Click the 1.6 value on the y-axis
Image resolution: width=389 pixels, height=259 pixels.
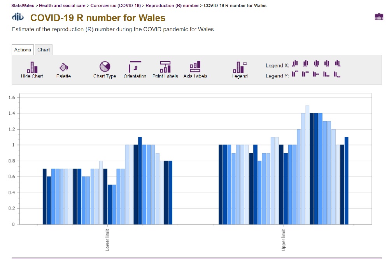12,97
